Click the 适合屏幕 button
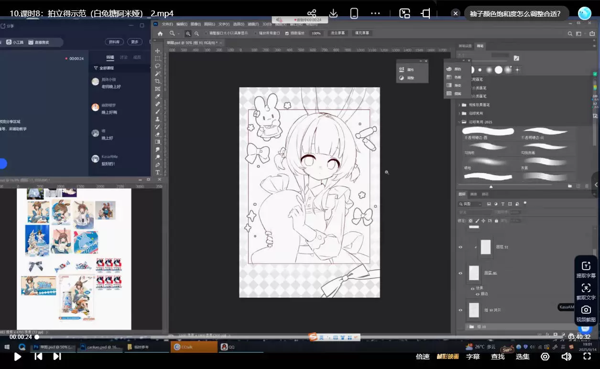Image resolution: width=600 pixels, height=369 pixels. click(338, 33)
